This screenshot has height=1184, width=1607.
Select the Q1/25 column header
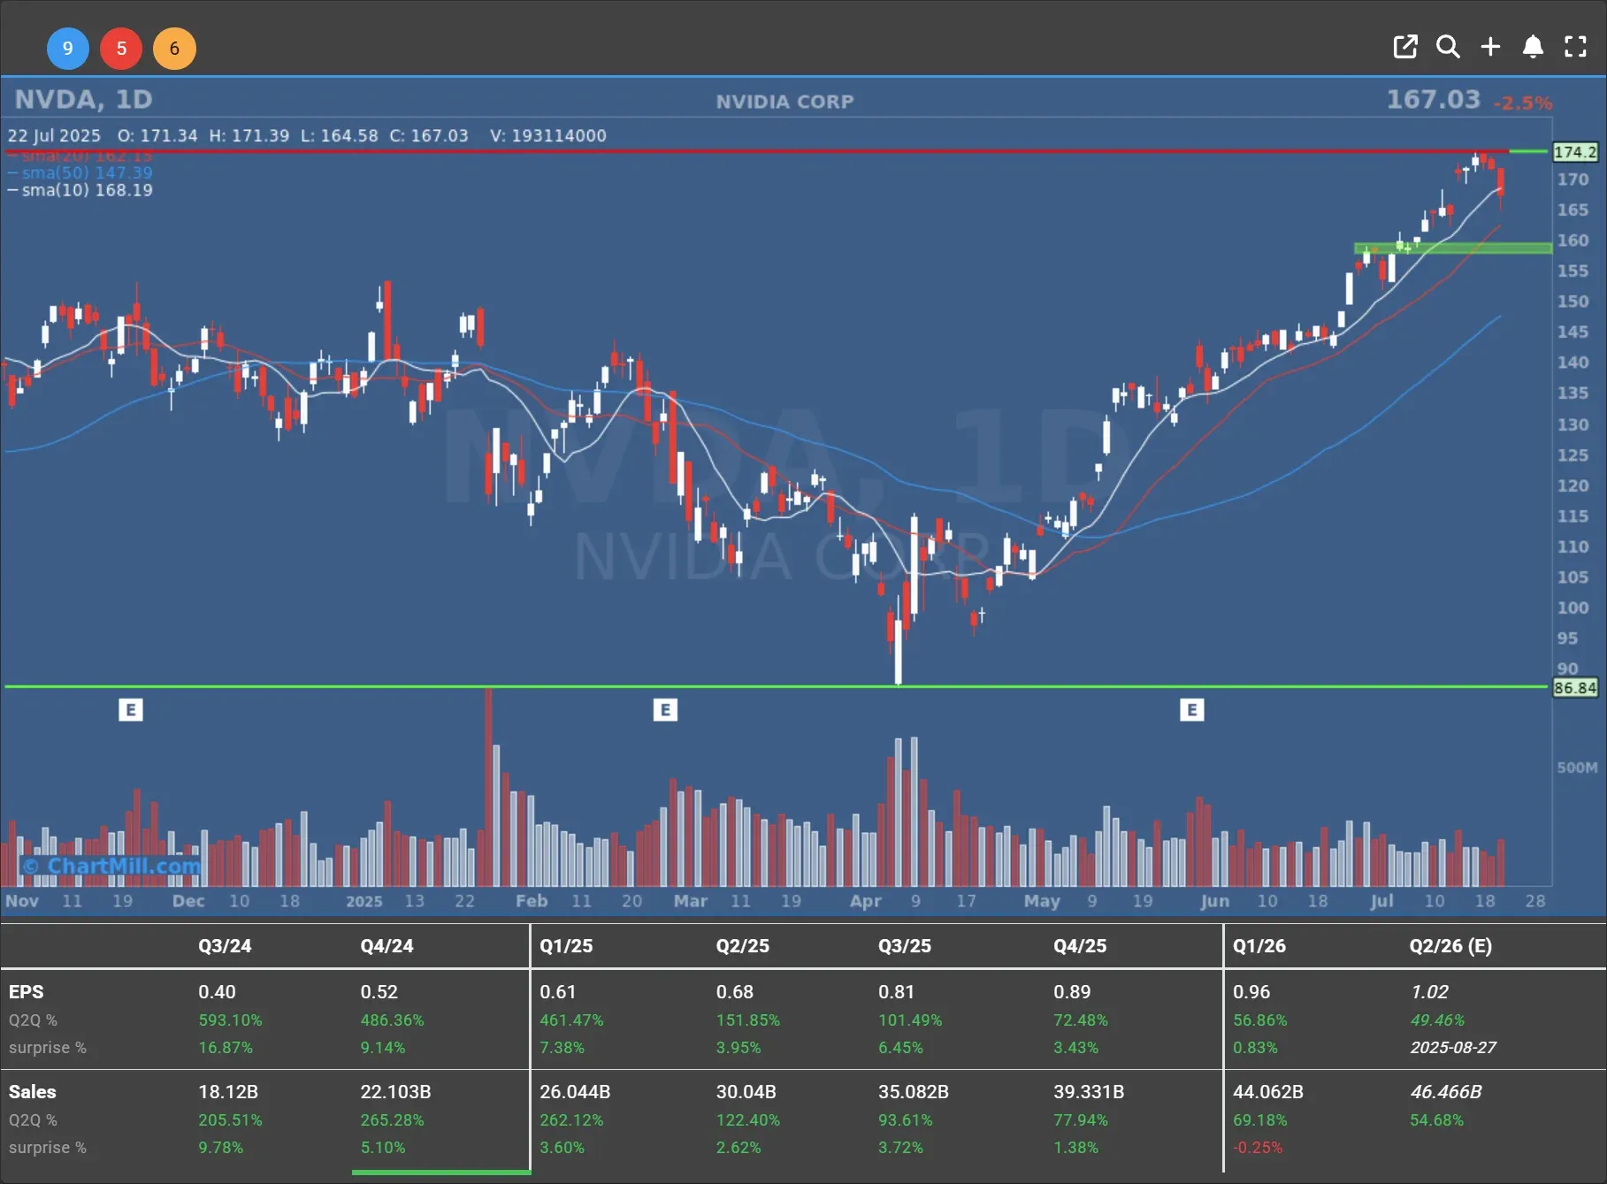coord(566,946)
